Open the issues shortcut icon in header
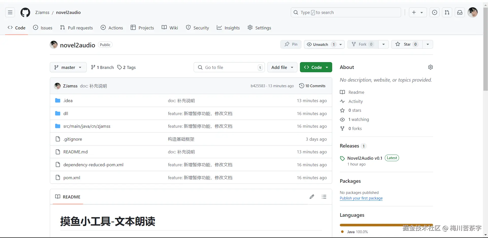The height and width of the screenshot is (238, 488). [435, 12]
